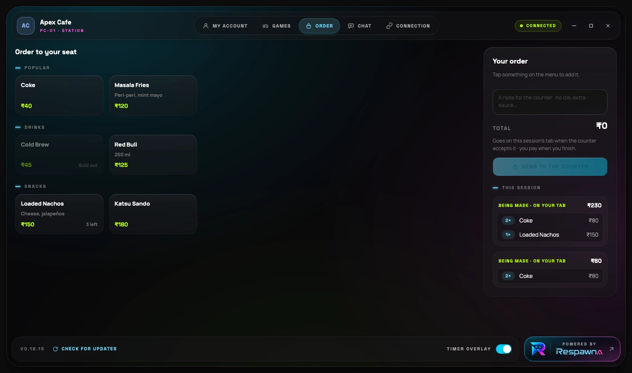Add Loaded Nachos to your order
The width and height of the screenshot is (632, 373).
[59, 214]
